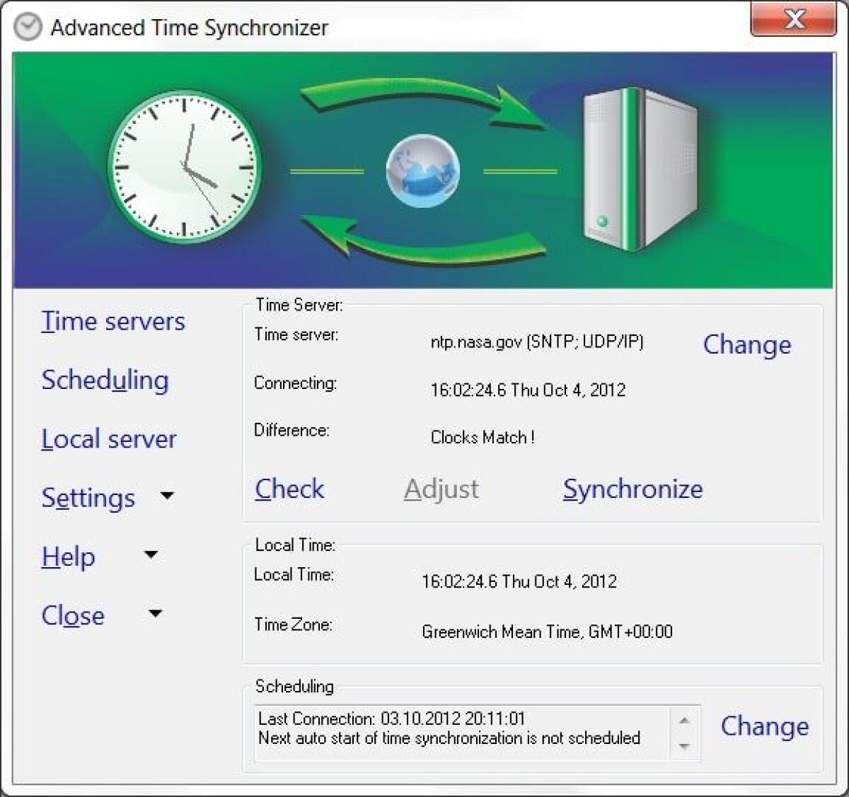Check the time difference with the server

(x=289, y=489)
